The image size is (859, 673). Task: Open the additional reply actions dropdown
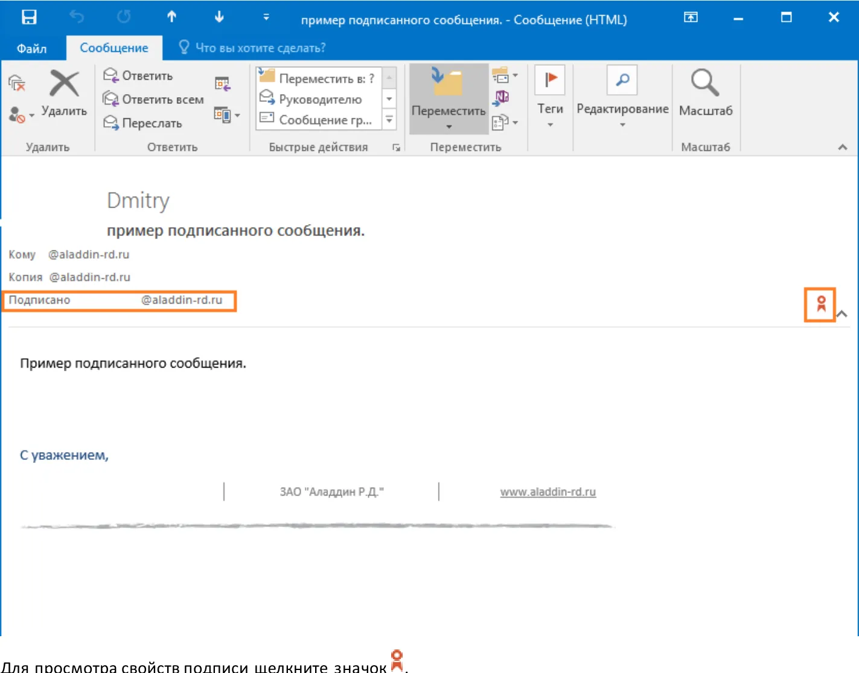point(227,115)
